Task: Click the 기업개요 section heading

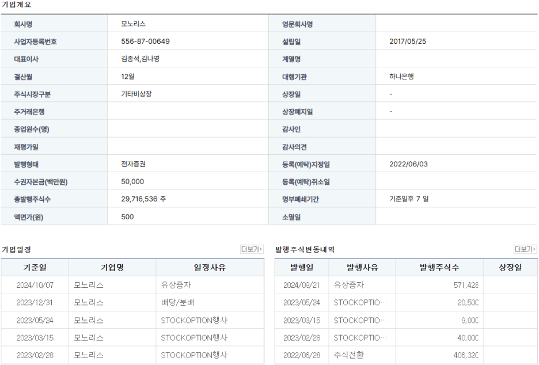Action: (17, 5)
